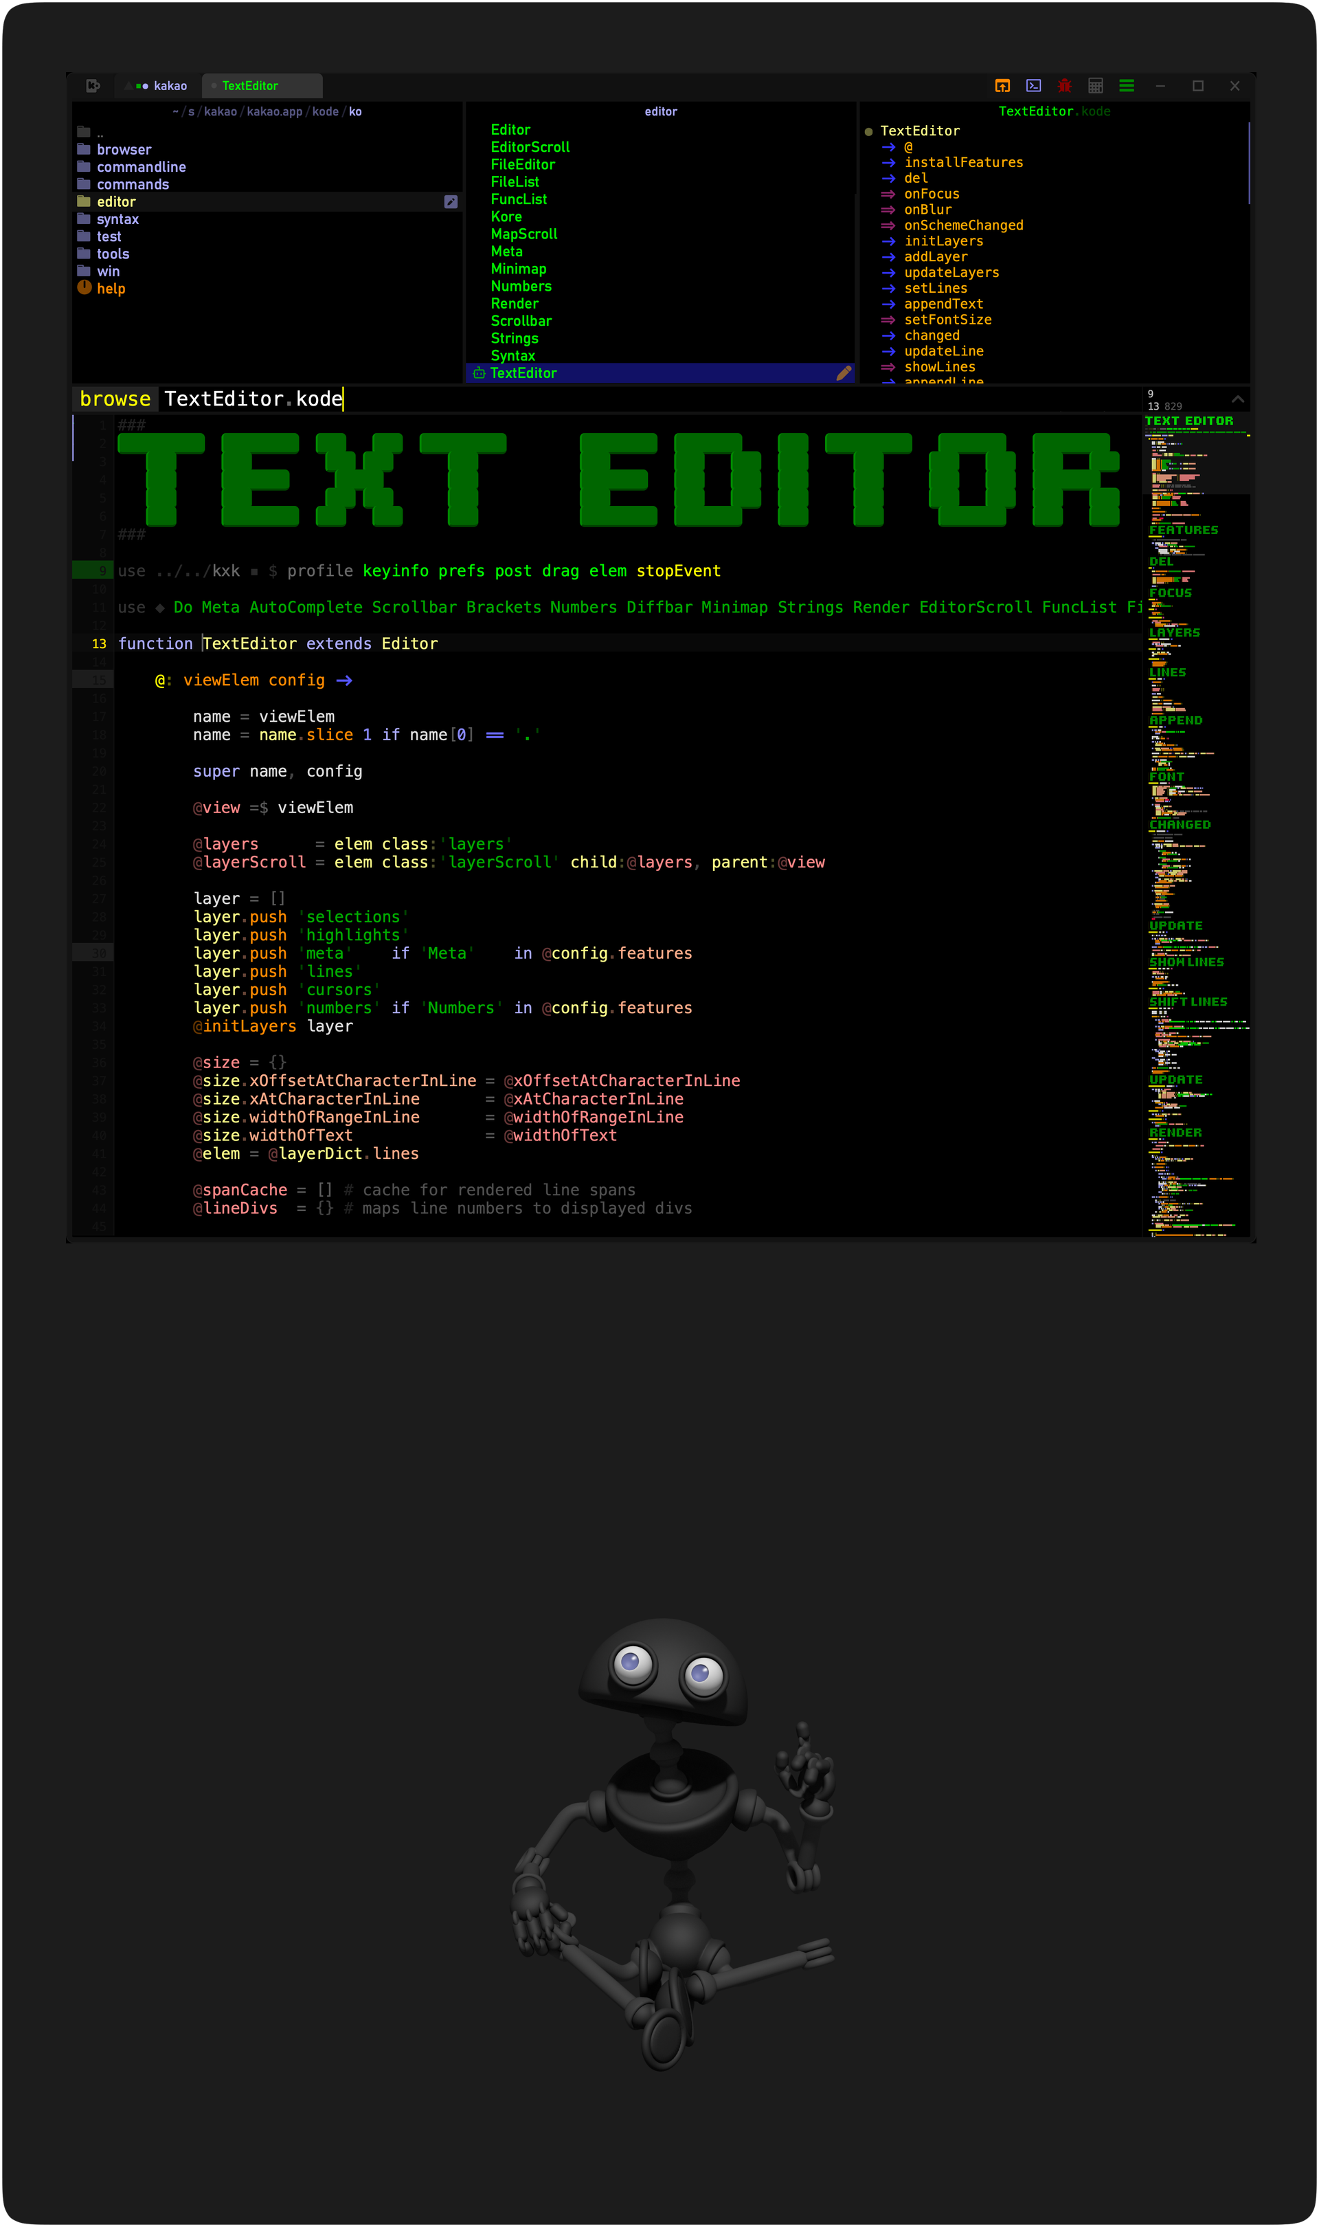Click the pencil icon on TextEditor file row
The height and width of the screenshot is (2227, 1319).
pyautogui.click(x=844, y=373)
